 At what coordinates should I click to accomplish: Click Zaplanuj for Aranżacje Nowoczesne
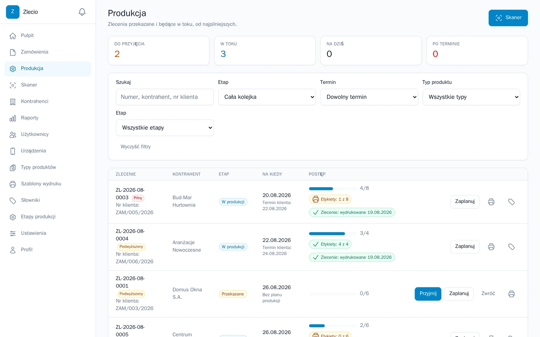(465, 247)
